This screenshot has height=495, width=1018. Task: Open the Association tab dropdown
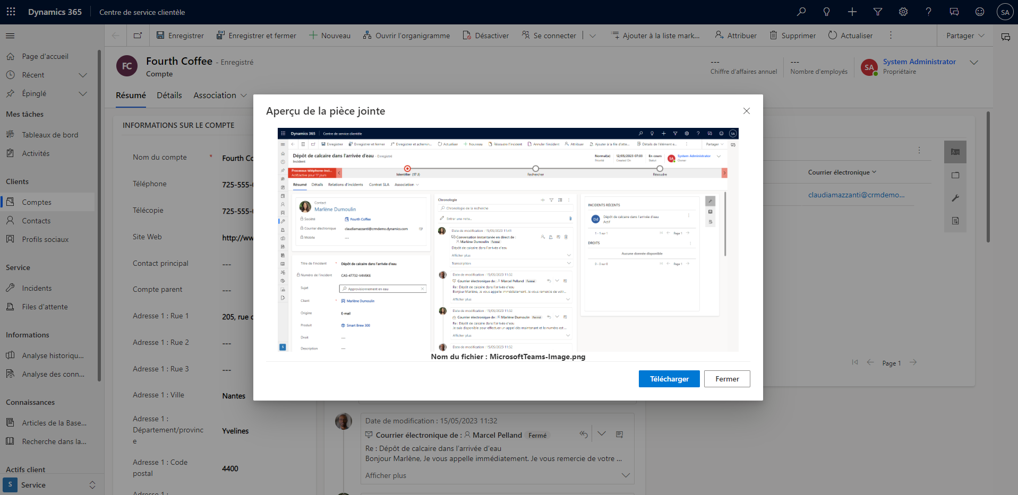coord(220,95)
